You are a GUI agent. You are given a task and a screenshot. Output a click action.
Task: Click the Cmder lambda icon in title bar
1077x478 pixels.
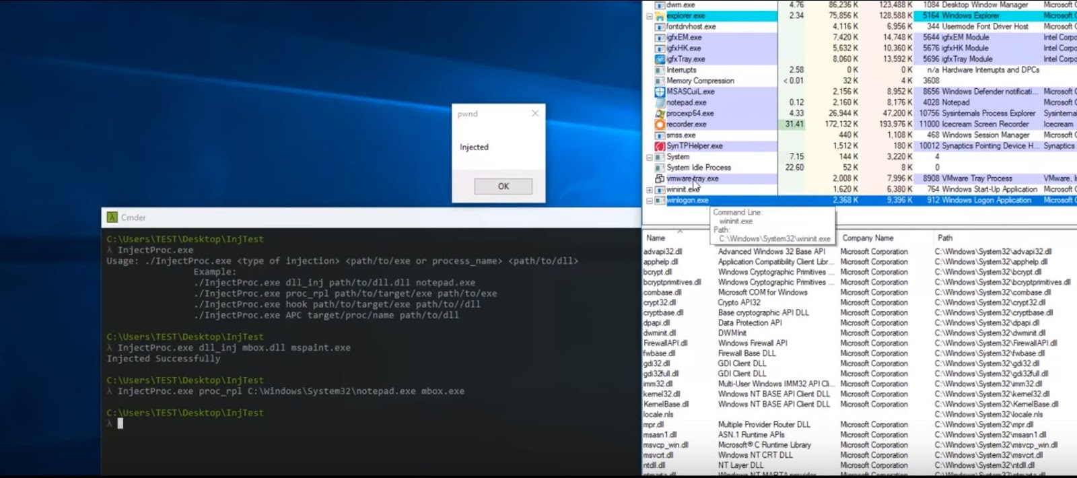coord(112,217)
